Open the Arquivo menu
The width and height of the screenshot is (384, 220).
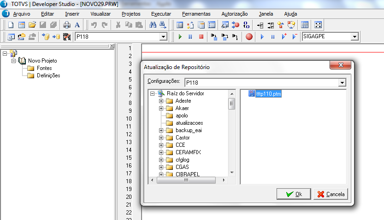pyautogui.click(x=22, y=14)
